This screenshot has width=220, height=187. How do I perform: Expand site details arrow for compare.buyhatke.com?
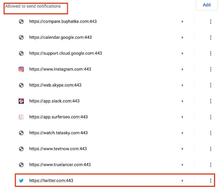(x=182, y=22)
